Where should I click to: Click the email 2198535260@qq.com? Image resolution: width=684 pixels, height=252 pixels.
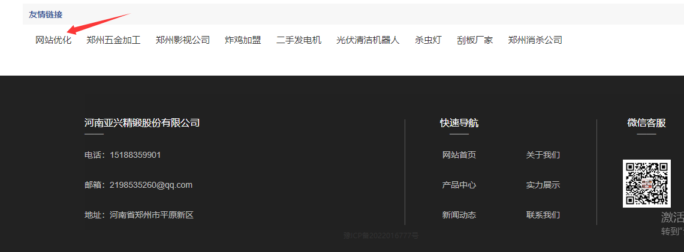pos(151,185)
